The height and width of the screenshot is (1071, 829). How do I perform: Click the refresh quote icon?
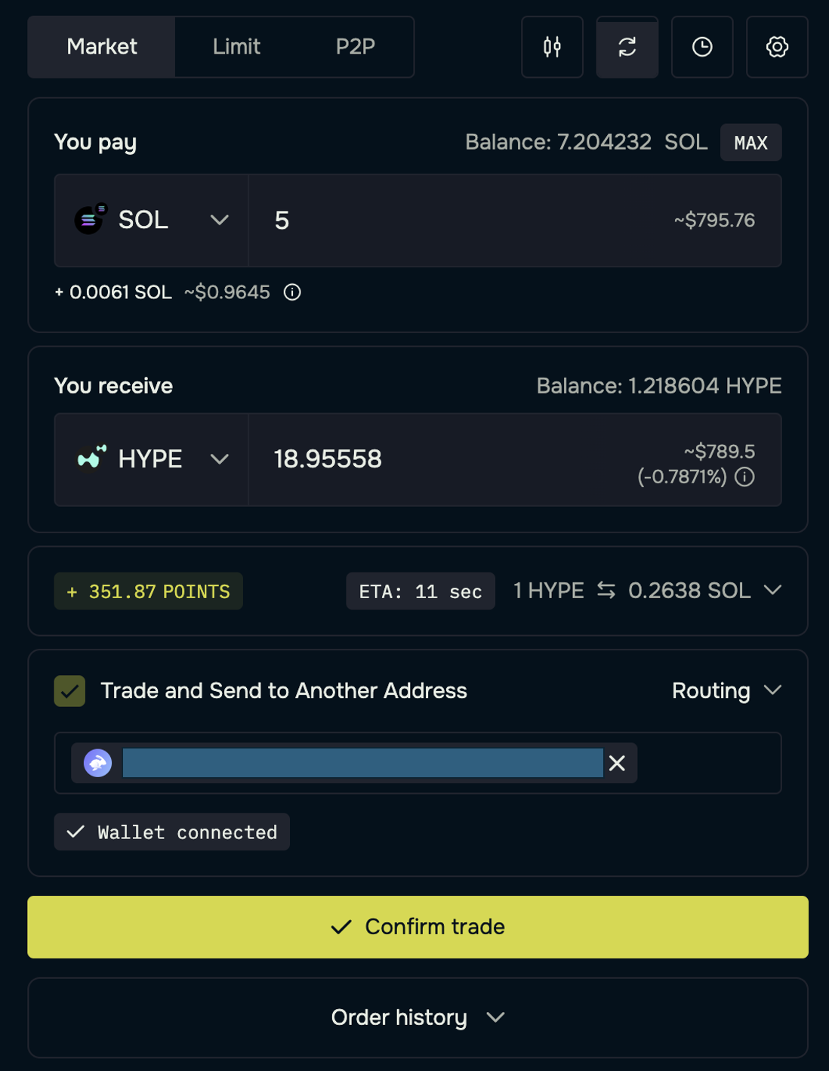click(627, 47)
